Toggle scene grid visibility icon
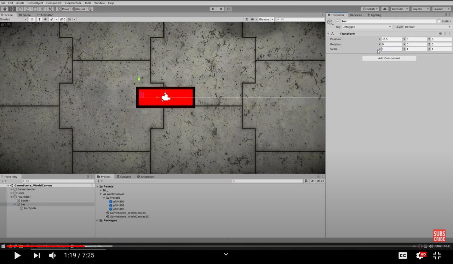Viewport: 453px width, 264px height. click(70, 19)
